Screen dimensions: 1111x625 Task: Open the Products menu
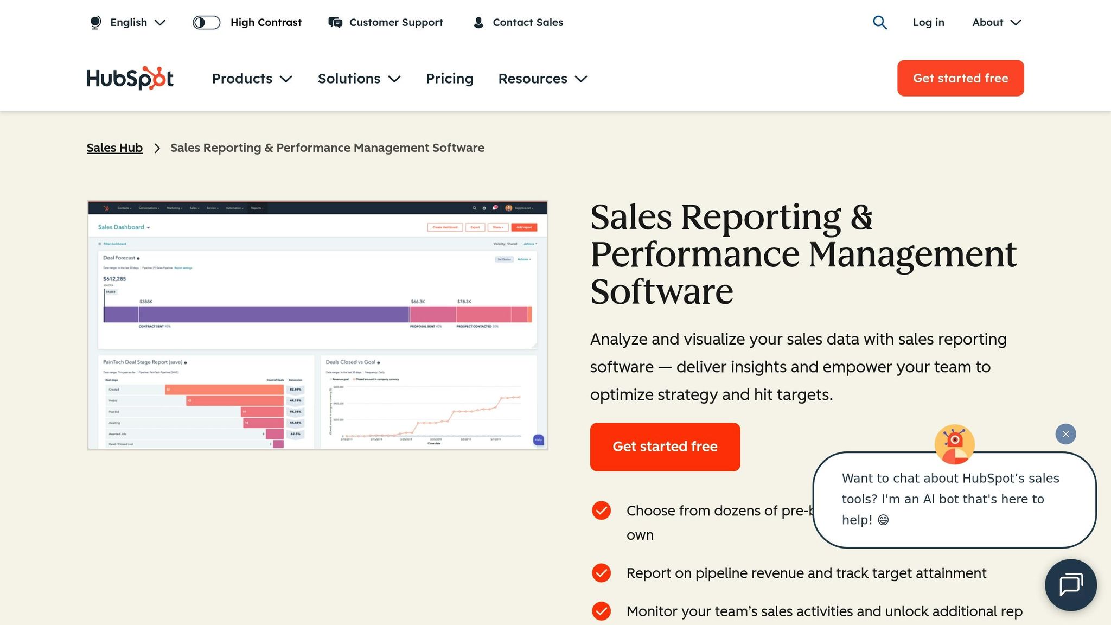tap(252, 79)
